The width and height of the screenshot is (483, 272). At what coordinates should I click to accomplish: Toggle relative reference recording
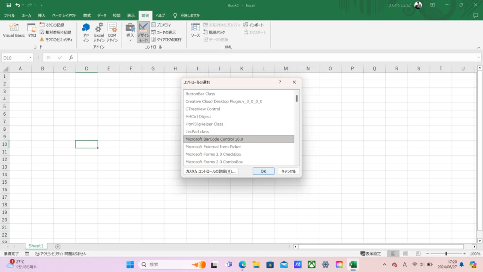(x=56, y=32)
